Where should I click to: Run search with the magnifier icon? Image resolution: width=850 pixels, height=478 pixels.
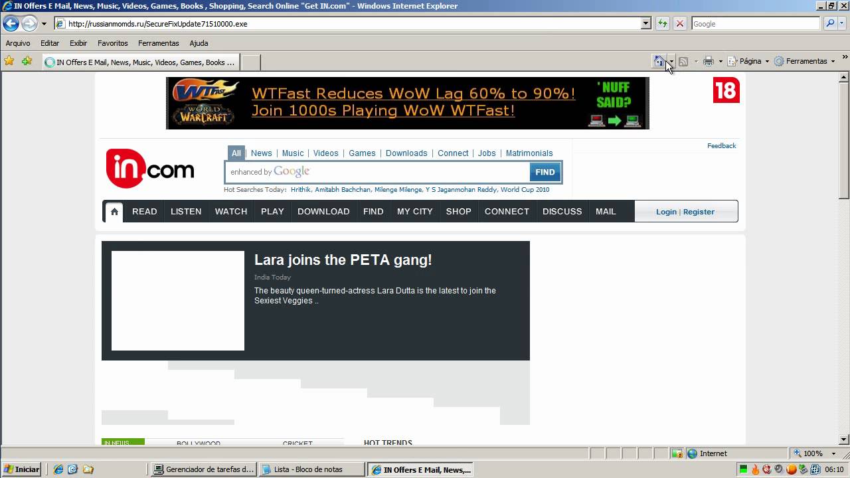(829, 24)
